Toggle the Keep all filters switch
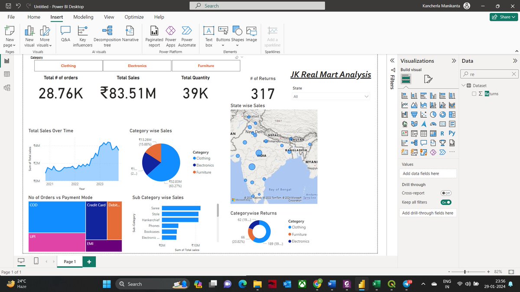This screenshot has height=292, width=520. [445, 202]
